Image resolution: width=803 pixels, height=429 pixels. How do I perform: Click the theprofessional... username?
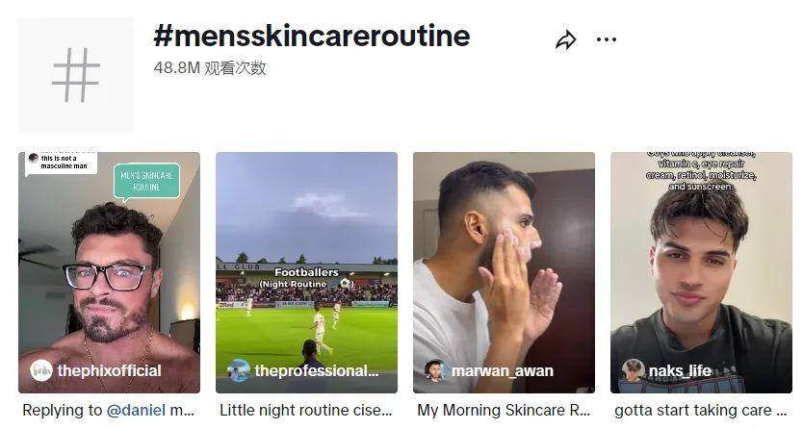tap(317, 370)
